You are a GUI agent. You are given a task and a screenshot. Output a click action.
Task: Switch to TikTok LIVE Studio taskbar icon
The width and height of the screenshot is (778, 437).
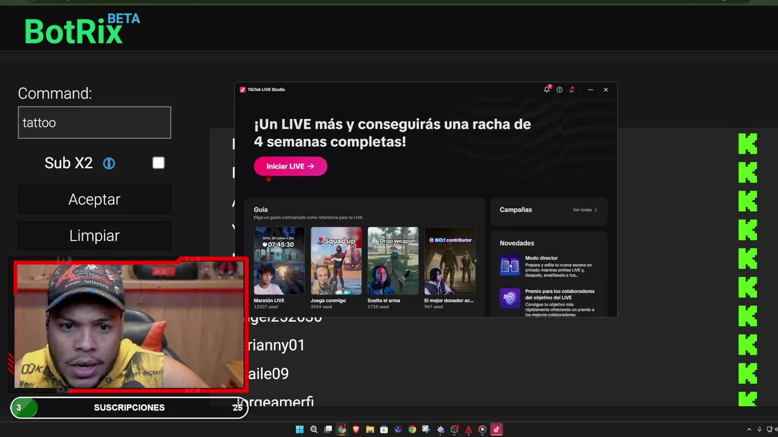(497, 429)
